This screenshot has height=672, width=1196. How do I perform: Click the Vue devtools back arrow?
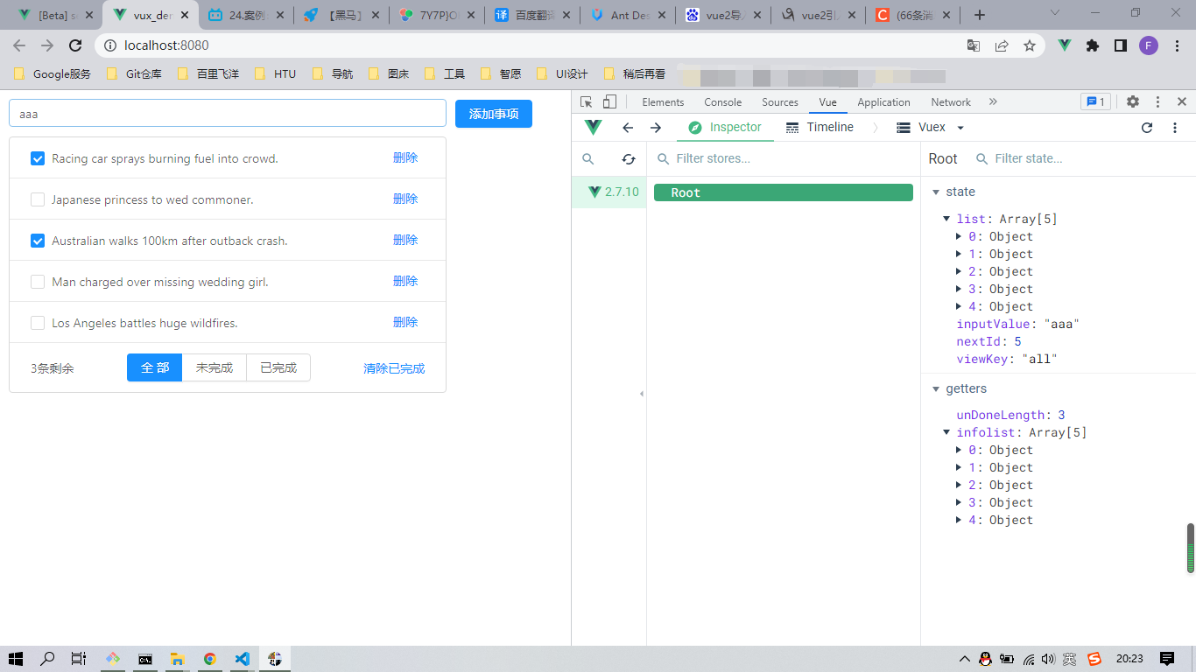[628, 128]
